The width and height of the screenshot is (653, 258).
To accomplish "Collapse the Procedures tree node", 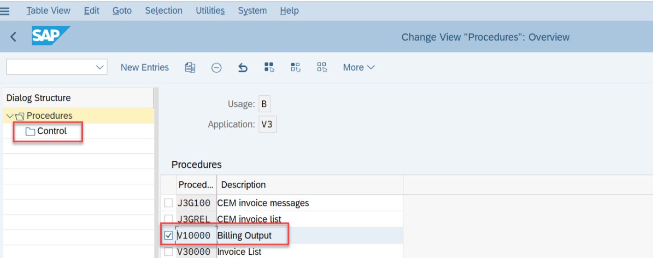I will pyautogui.click(x=10, y=115).
